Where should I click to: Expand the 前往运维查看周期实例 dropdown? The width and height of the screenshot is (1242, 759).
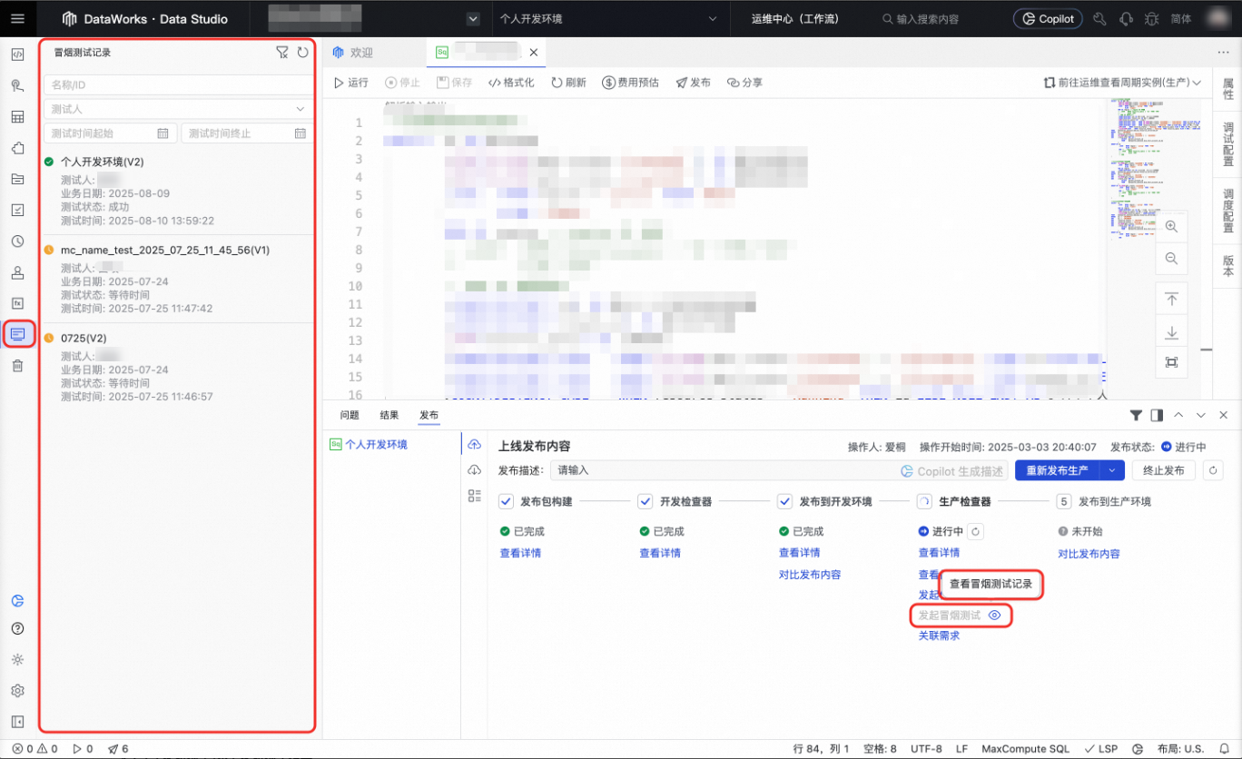(x=1198, y=83)
